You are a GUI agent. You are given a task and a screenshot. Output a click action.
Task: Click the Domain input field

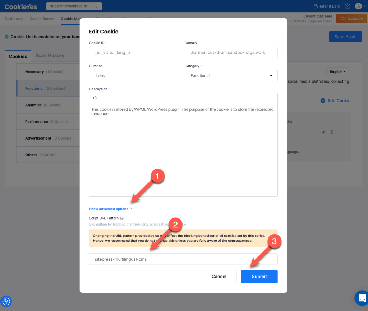231,52
